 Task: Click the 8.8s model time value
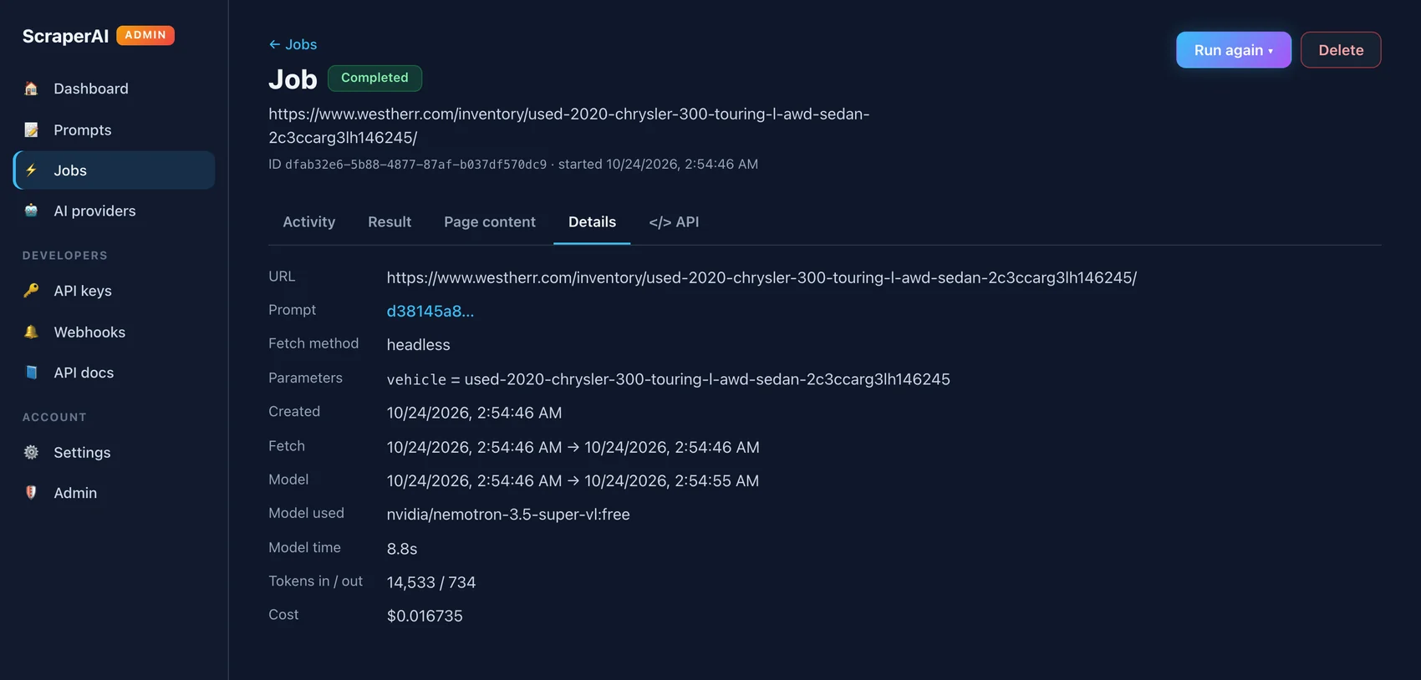(x=402, y=549)
